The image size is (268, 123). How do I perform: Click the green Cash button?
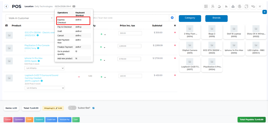click(x=76, y=119)
